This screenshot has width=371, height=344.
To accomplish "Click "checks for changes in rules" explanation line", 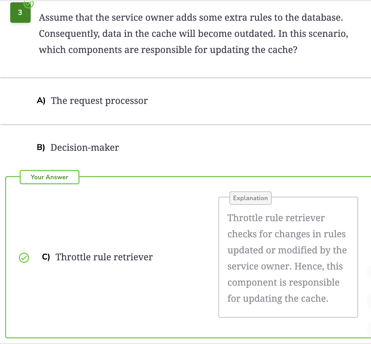I will [286, 234].
